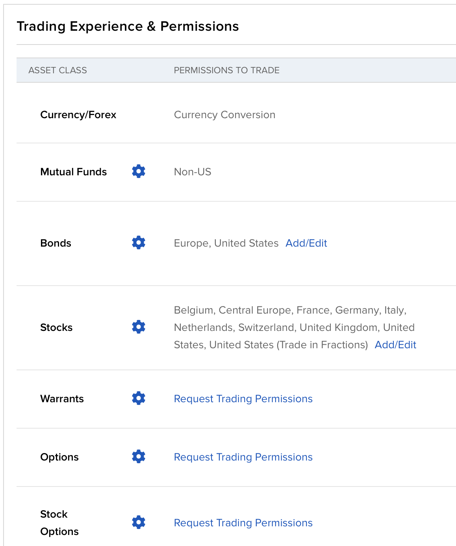Image resolution: width=456 pixels, height=546 pixels.
Task: Click the Non-US permission text
Action: pyautogui.click(x=193, y=172)
